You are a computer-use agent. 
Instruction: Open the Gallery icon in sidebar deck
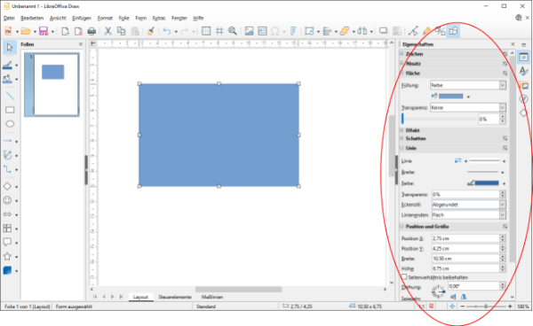524,85
